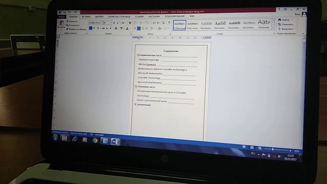Open the ССЫЛКИ ribbon tab

click(x=139, y=16)
